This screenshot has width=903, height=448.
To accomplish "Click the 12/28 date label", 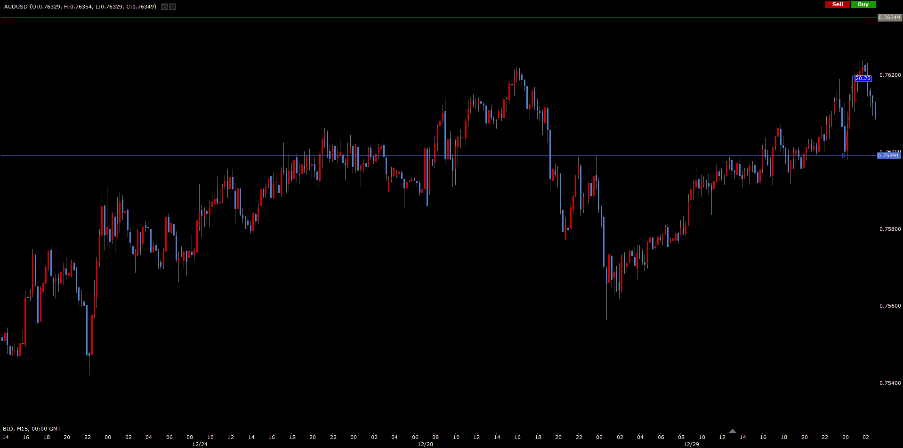I will pos(425,444).
